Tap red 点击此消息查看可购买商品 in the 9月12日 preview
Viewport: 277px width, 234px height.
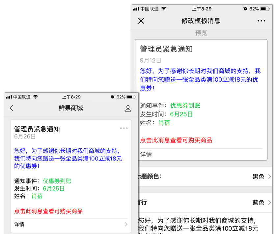(x=176, y=140)
